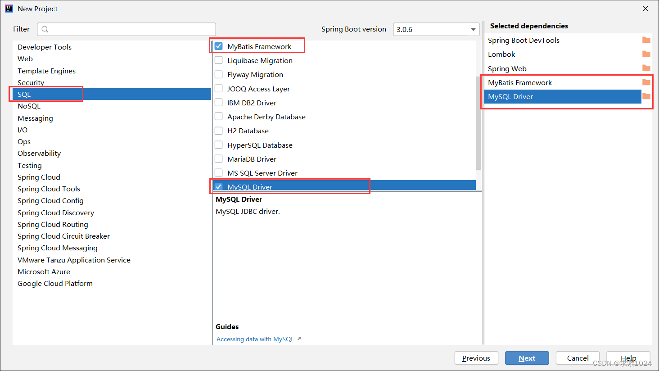Click the dependency list vertical scrollbar

tap(478, 122)
